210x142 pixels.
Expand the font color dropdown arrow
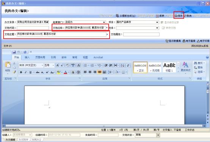pyautogui.click(x=69, y=72)
